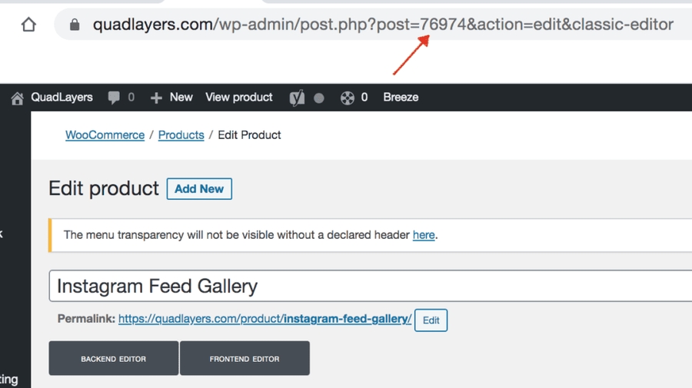Click the gray Yoast status dot
The height and width of the screenshot is (388, 692).
[319, 98]
